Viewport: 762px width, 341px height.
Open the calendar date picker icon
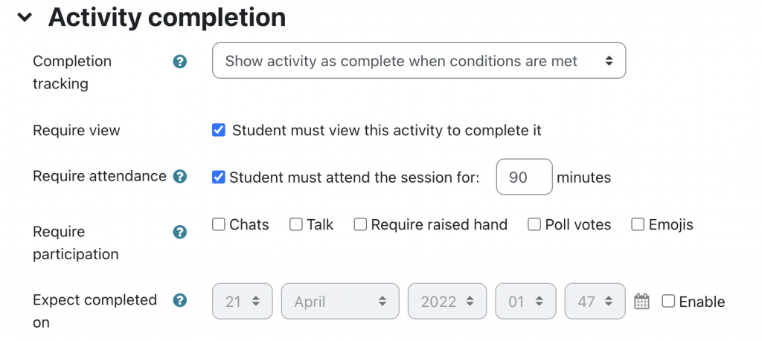(x=641, y=302)
